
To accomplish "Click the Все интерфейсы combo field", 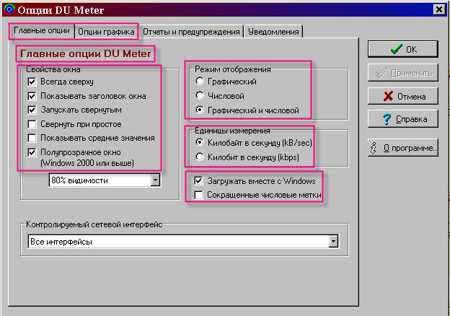I will (183, 242).
